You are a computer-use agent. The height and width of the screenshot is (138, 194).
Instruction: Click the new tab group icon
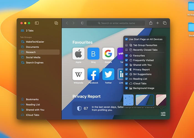pyautogui.click(x=56, y=23)
